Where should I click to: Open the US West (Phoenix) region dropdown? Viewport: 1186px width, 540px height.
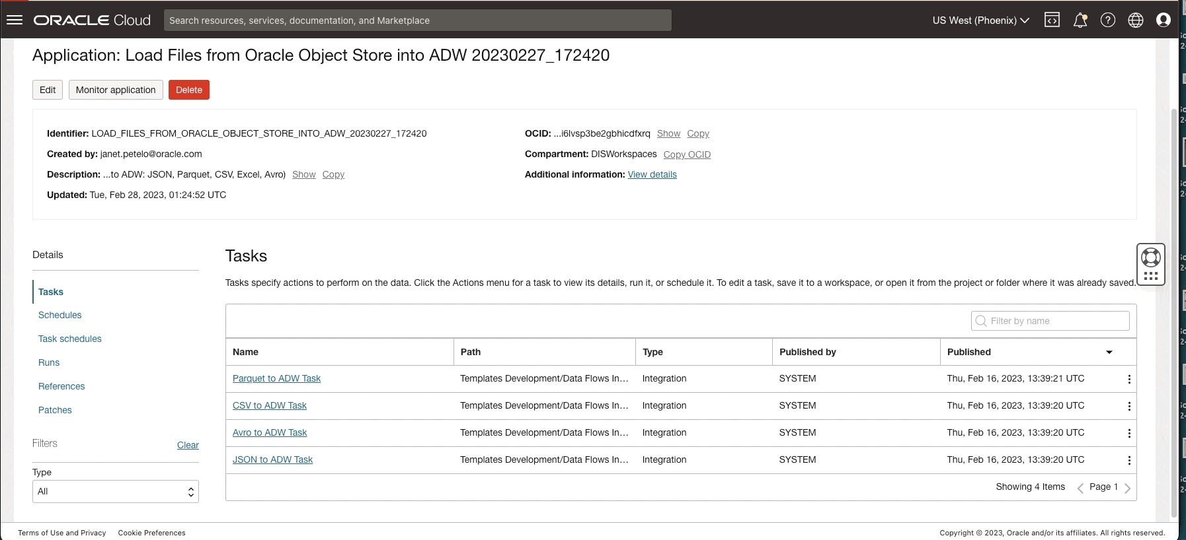[981, 20]
